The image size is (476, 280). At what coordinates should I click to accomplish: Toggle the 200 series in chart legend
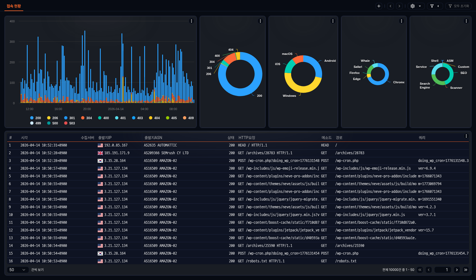pyautogui.click(x=35, y=118)
